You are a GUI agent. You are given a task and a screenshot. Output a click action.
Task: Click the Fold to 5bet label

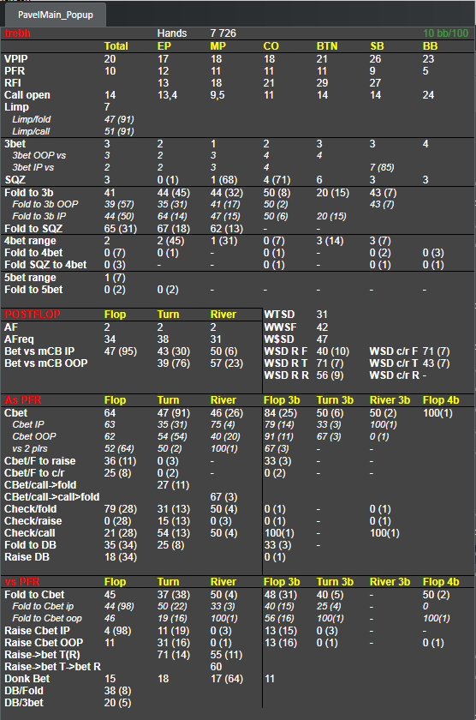coord(33,290)
